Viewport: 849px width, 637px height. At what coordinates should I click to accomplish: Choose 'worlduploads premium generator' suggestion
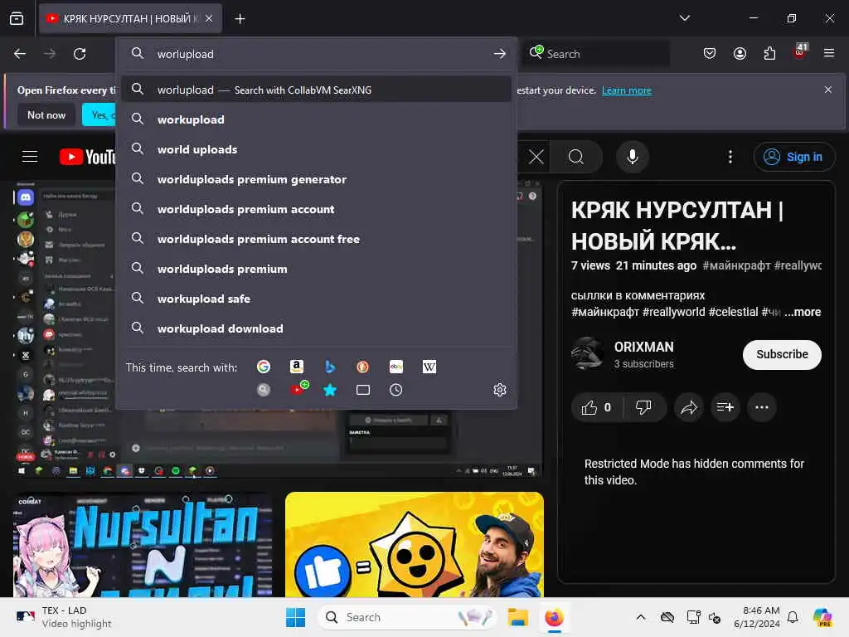[x=317, y=179]
